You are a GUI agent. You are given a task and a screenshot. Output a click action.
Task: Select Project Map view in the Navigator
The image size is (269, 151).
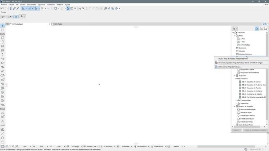point(257,29)
